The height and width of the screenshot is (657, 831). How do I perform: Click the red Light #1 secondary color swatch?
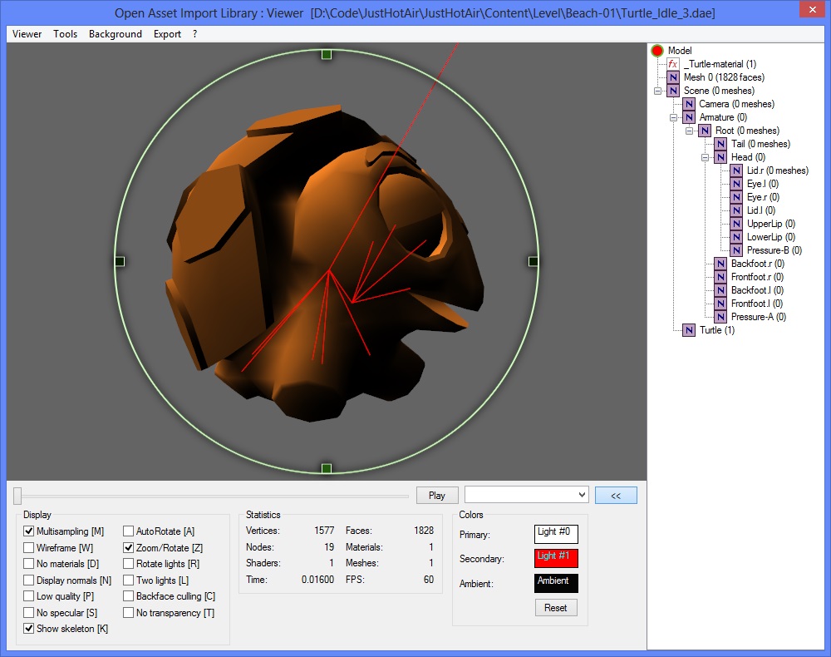tap(556, 558)
